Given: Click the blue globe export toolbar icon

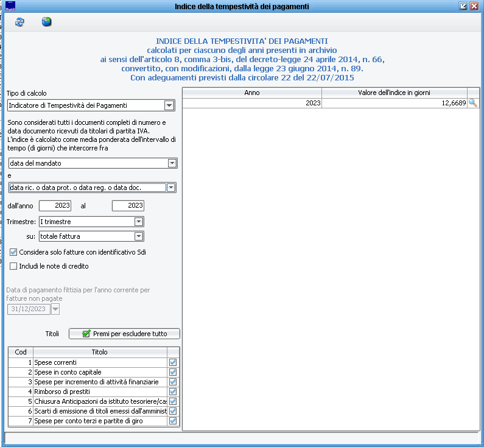Looking at the screenshot, I should (x=46, y=23).
